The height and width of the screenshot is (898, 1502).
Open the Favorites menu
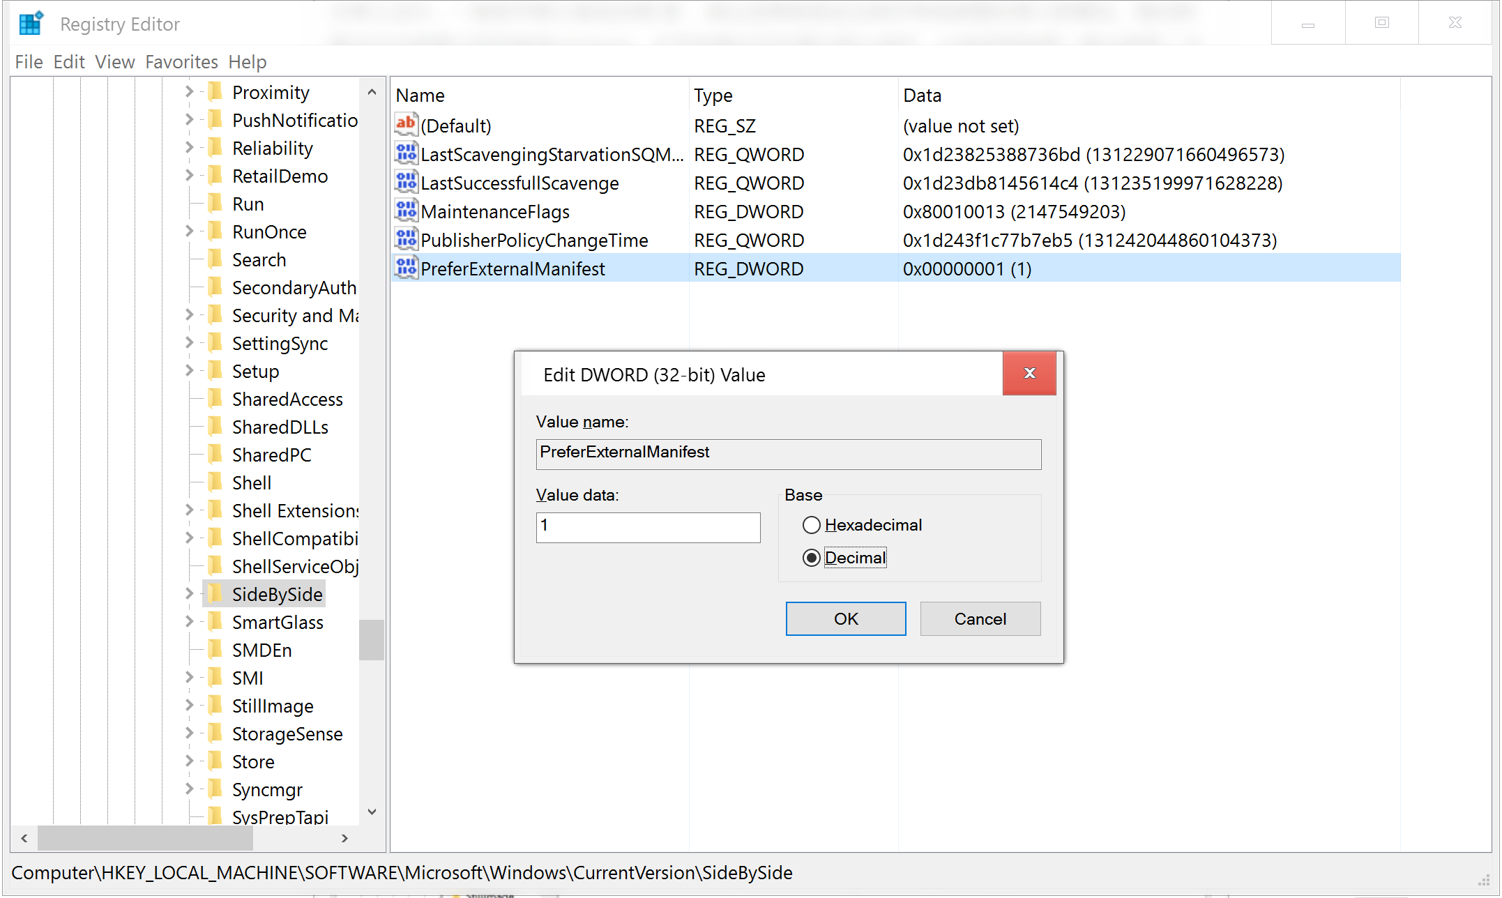[181, 62]
